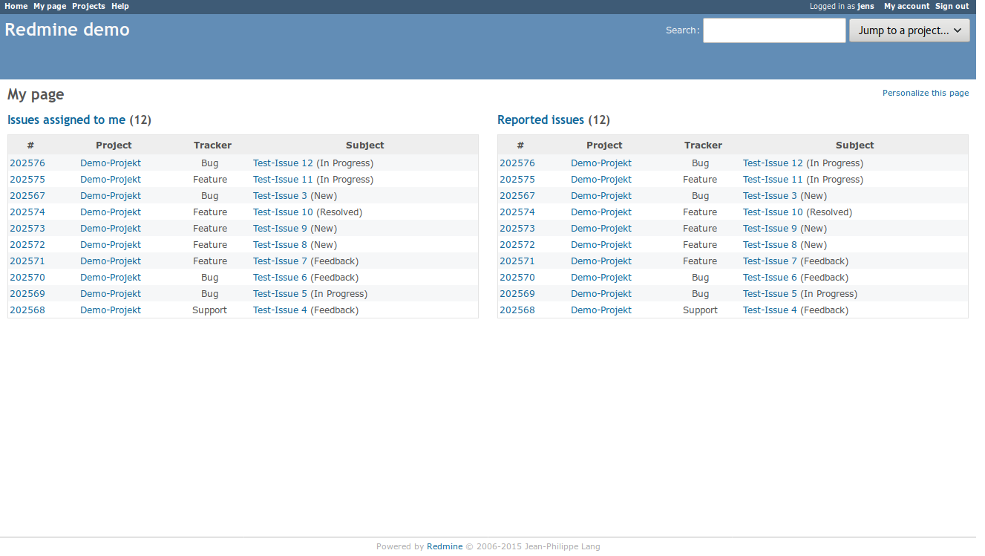This screenshot has height=556, width=985.
Task: Open Test-Issue 10 in Reported issues
Action: click(x=773, y=212)
